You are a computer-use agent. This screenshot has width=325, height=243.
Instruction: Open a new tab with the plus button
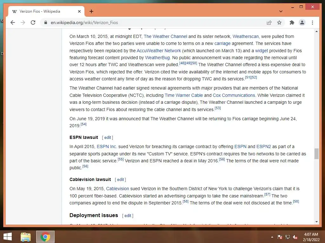point(91,11)
